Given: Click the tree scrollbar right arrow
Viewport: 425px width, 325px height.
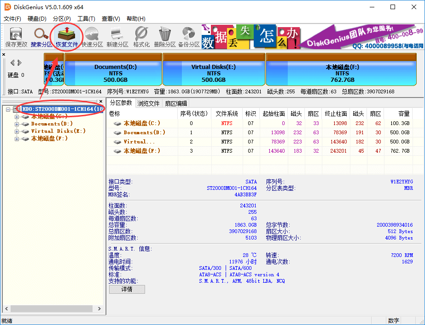Looking at the screenshot, I should [99, 309].
